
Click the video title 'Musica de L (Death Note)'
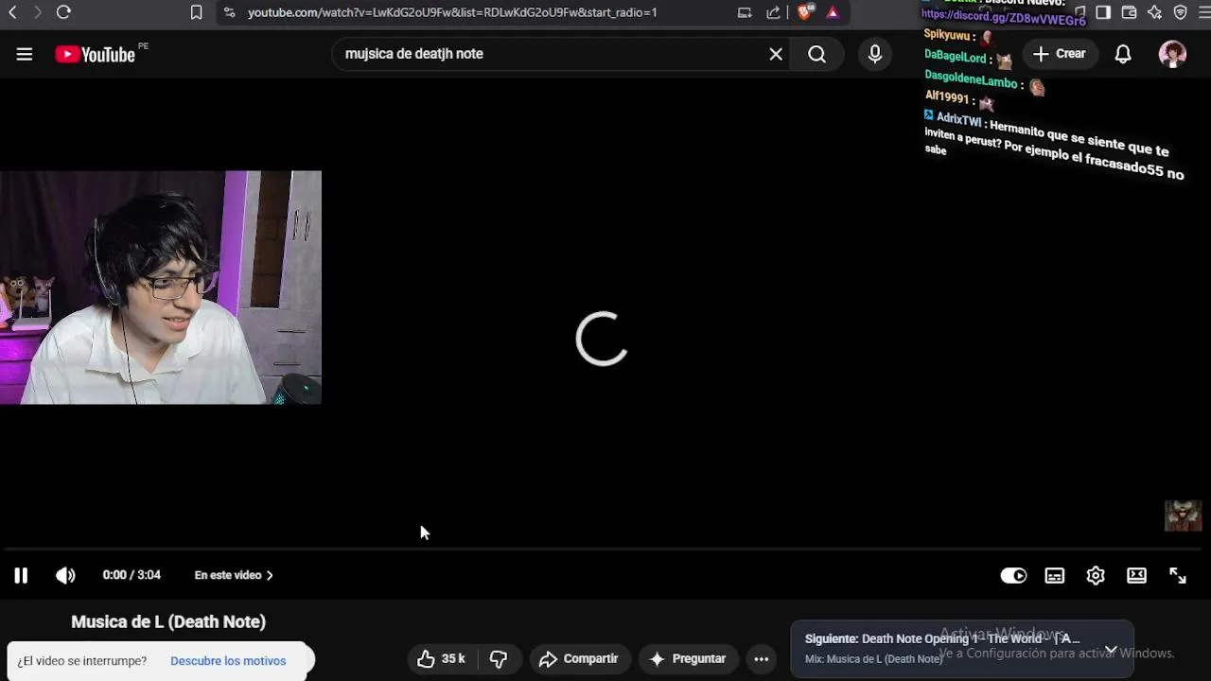[168, 621]
